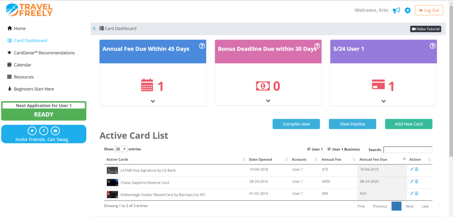453x217 pixels.
Task: Click annual fee due date 10-04-2019
Action: pos(369,169)
